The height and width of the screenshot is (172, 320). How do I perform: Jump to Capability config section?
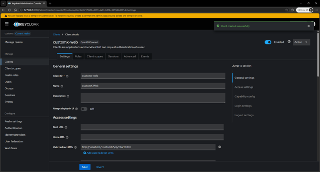245,97
